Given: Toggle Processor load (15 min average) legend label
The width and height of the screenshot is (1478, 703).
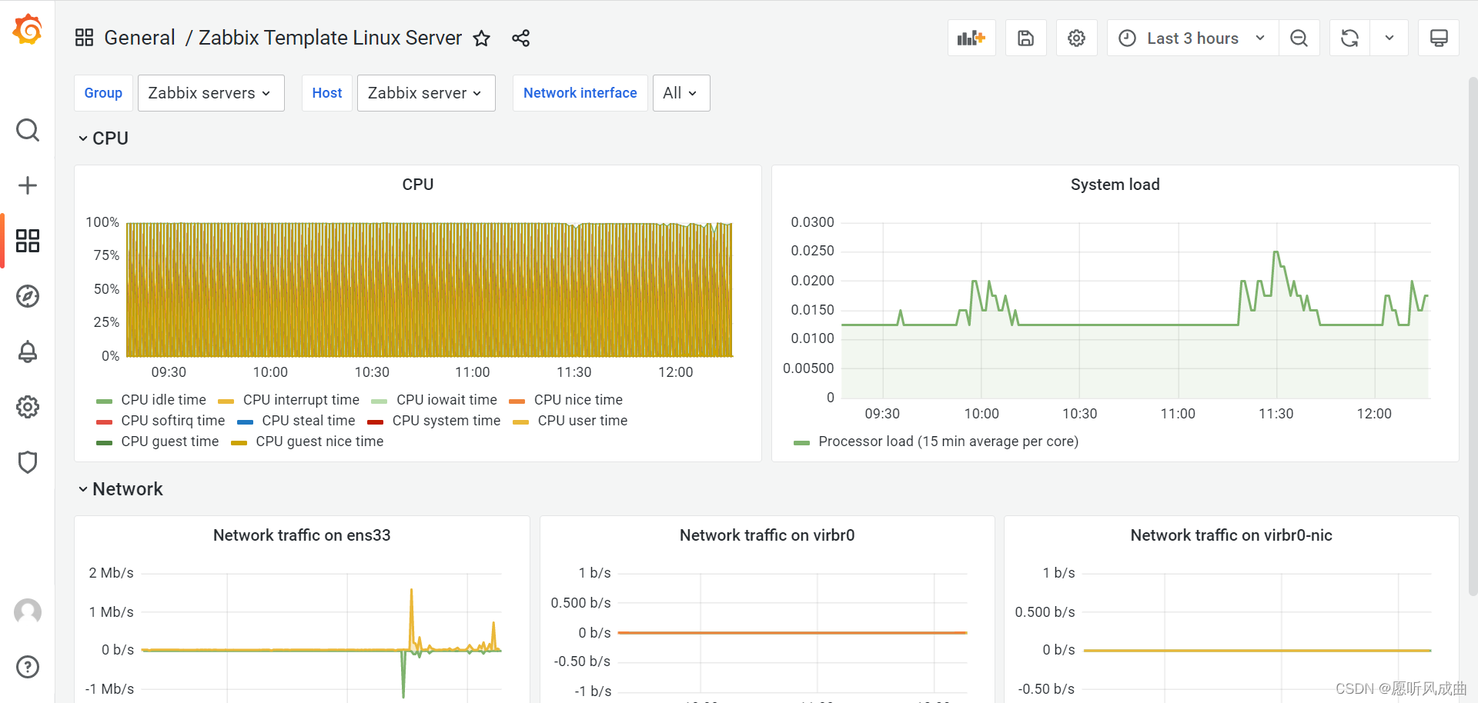Looking at the screenshot, I should click(948, 441).
